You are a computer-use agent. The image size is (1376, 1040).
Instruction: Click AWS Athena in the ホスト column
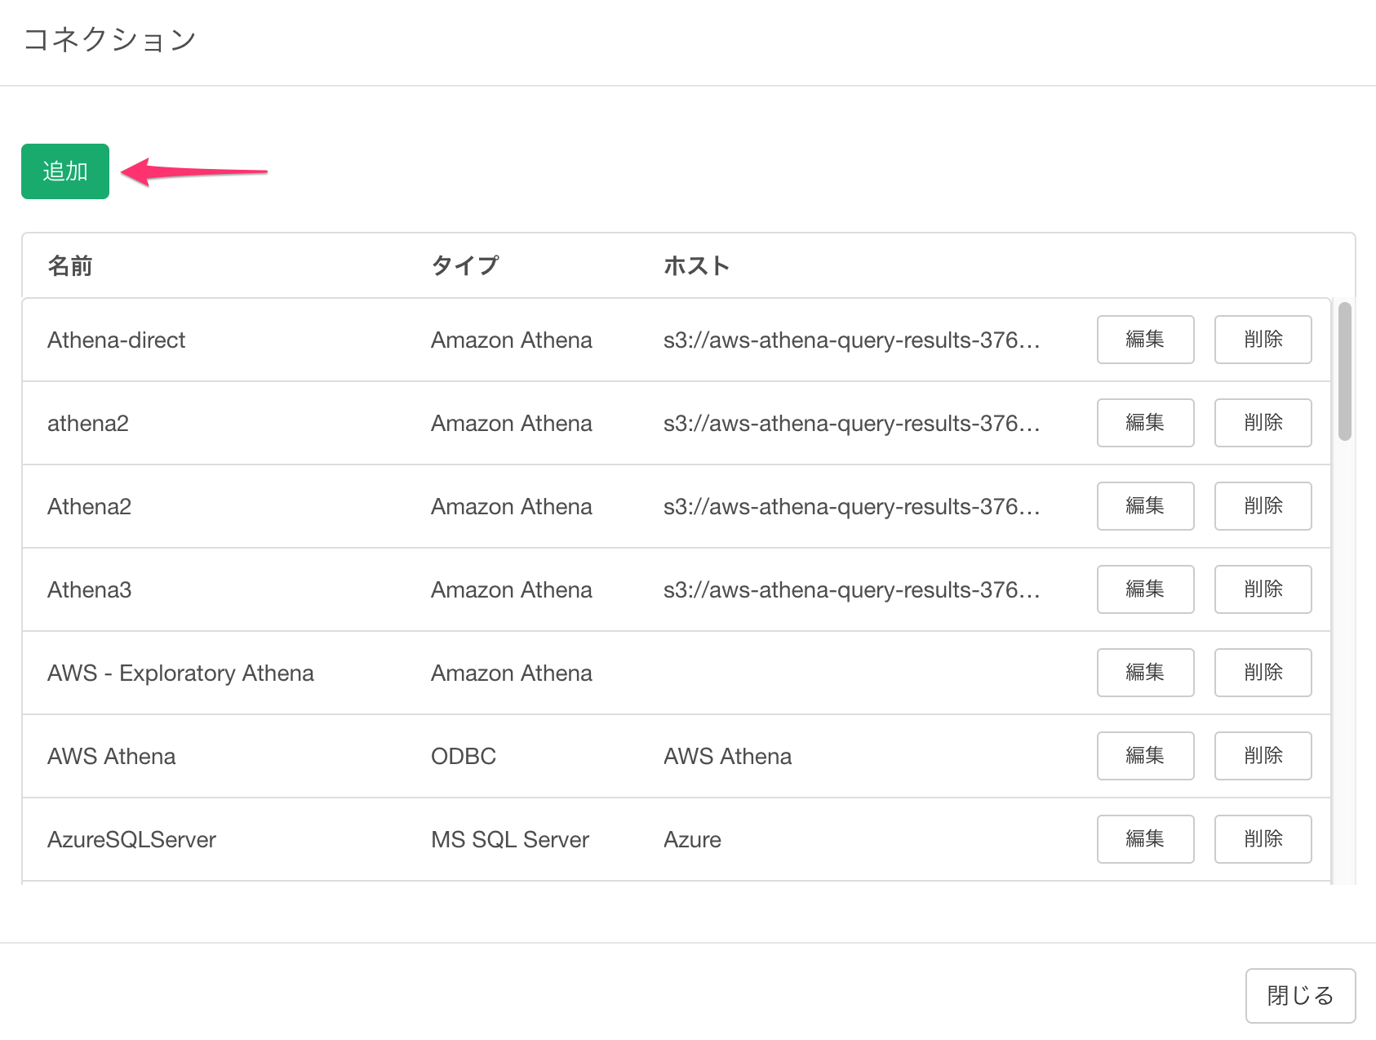(x=728, y=757)
